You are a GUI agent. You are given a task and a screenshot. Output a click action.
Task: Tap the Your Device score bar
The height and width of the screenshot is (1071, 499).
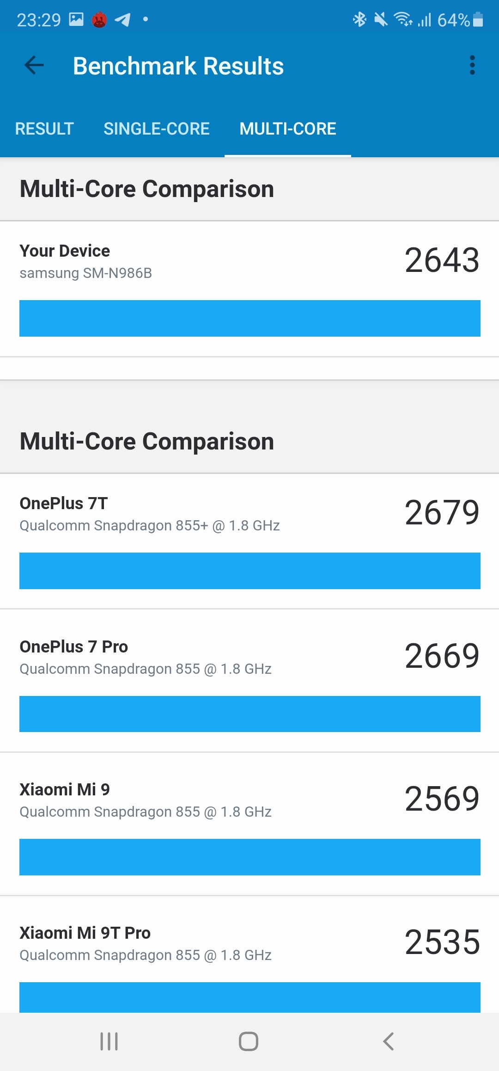[x=249, y=318]
